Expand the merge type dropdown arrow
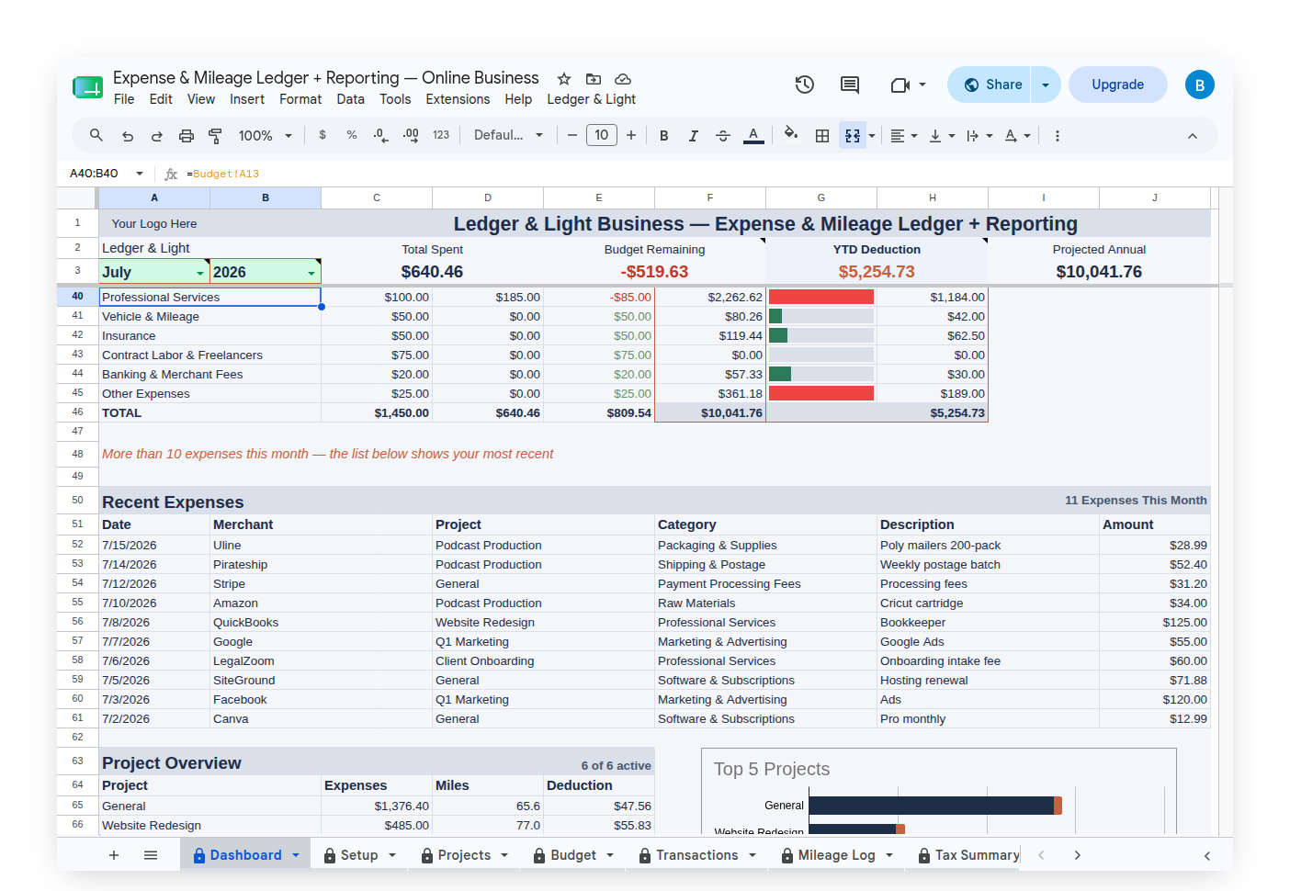The image size is (1290, 891). pos(872,136)
